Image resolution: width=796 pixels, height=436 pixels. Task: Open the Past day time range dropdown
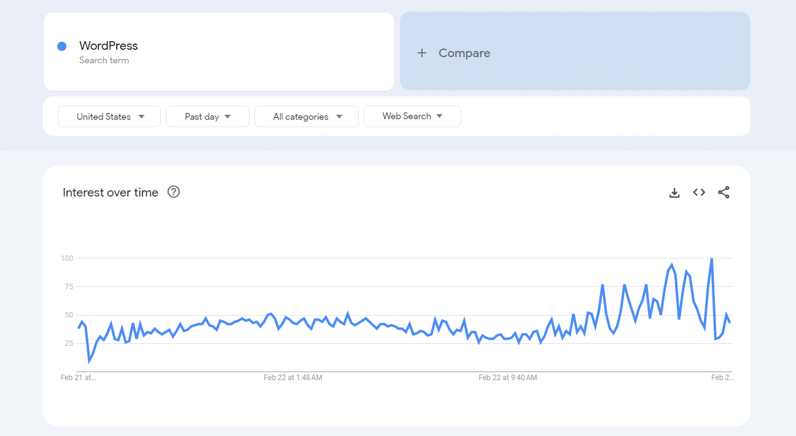(208, 116)
